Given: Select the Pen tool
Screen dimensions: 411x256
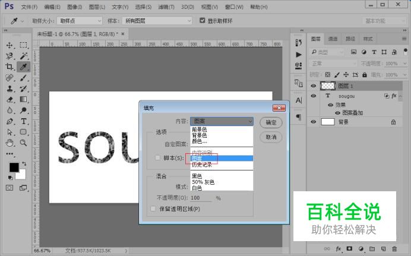Looking at the screenshot, I should click(10, 121).
